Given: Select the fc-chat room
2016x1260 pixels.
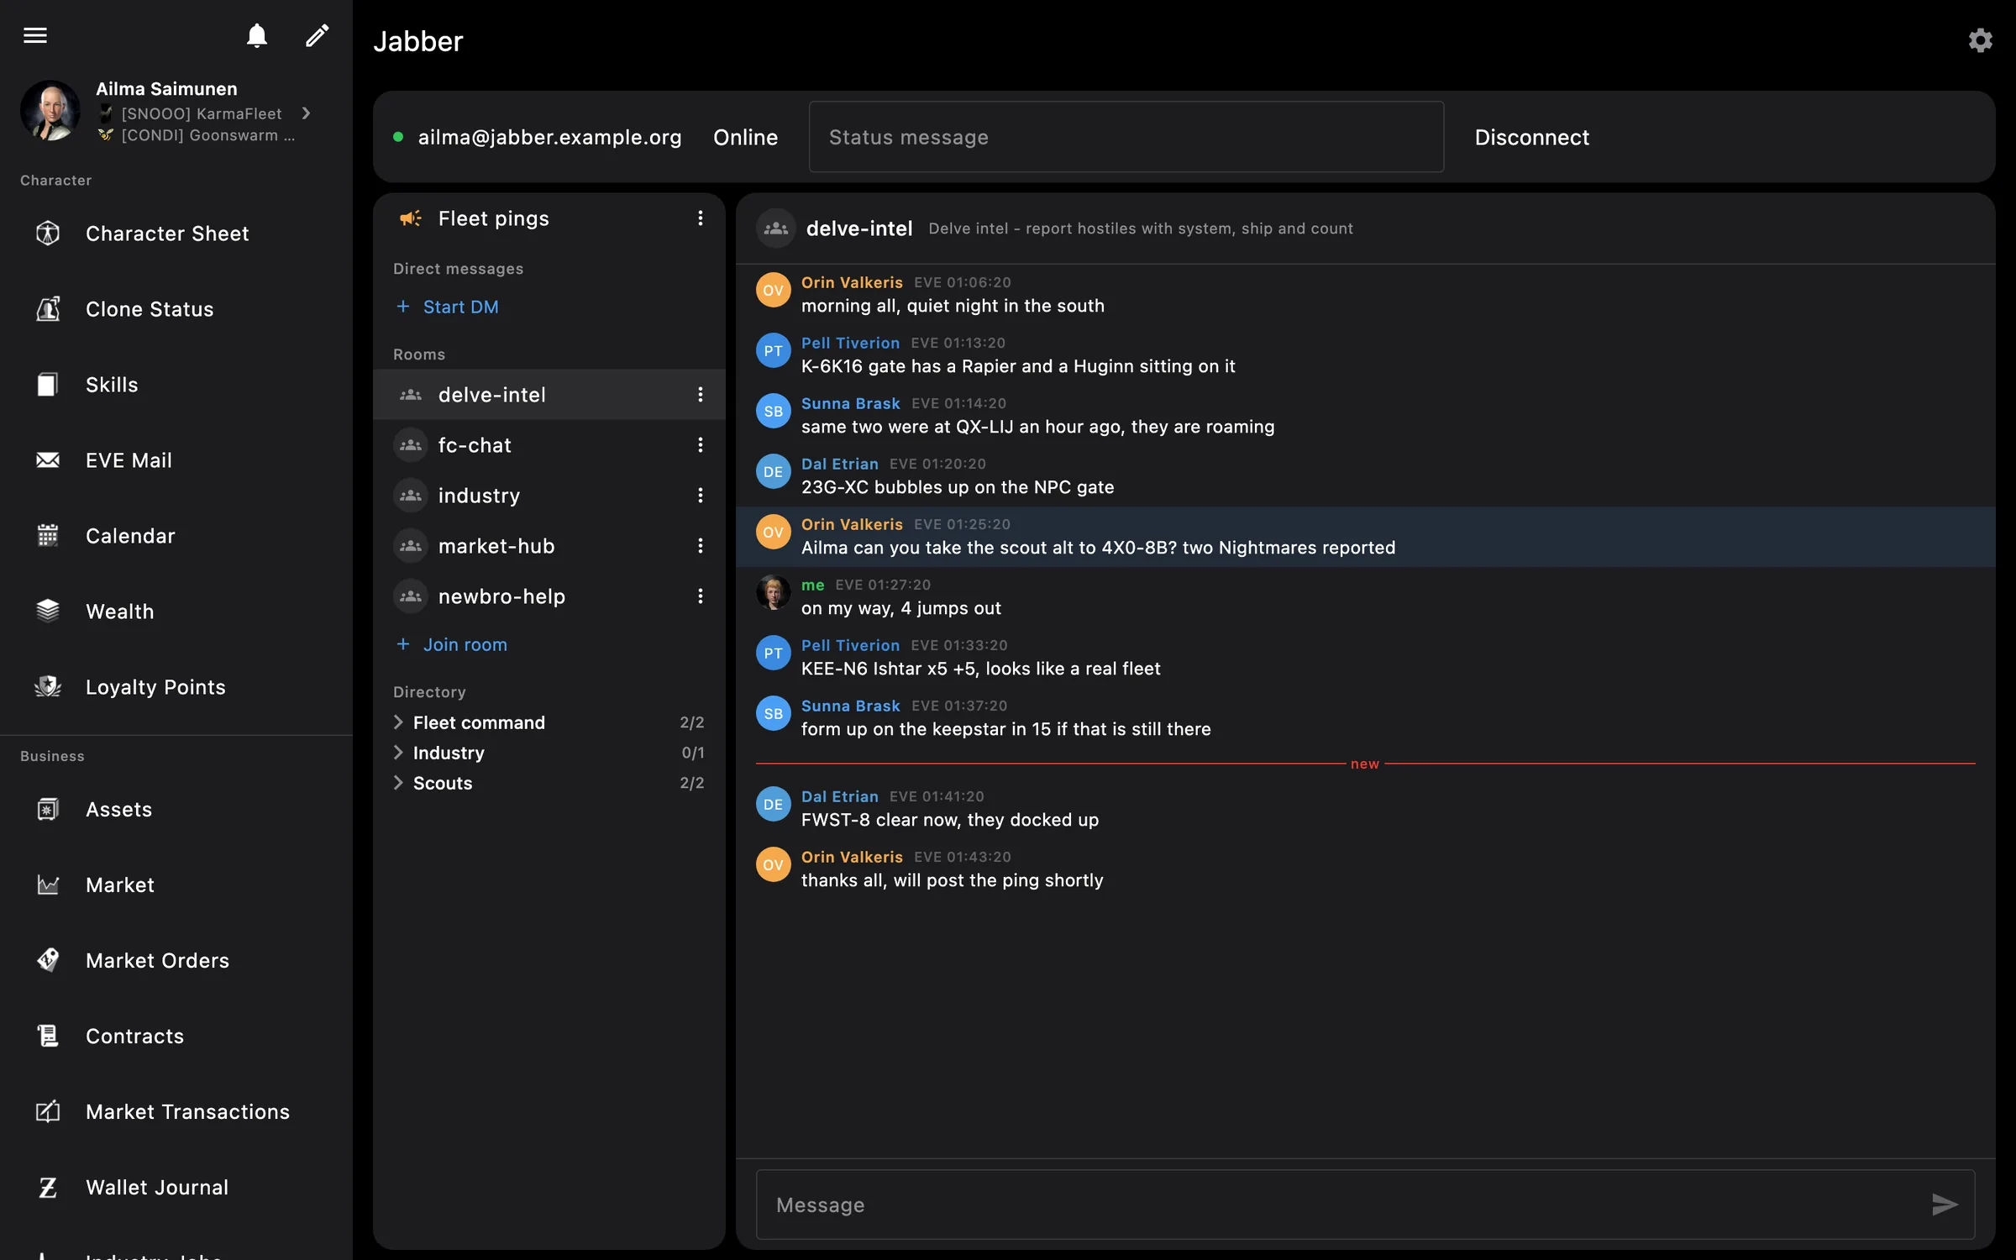Looking at the screenshot, I should (549, 445).
